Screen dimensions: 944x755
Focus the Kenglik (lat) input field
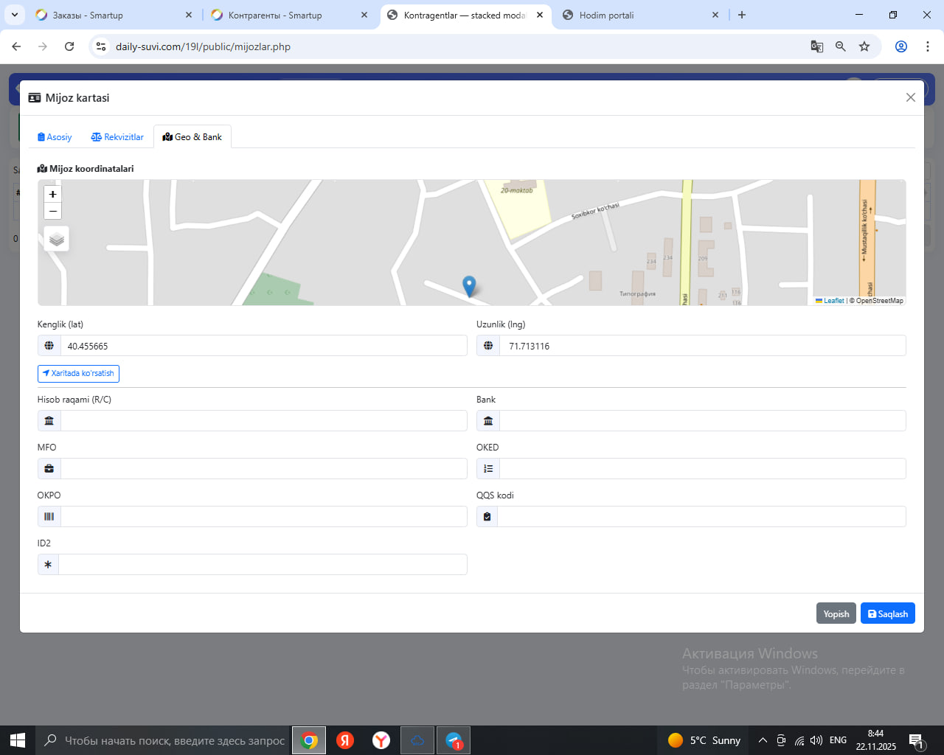point(263,346)
